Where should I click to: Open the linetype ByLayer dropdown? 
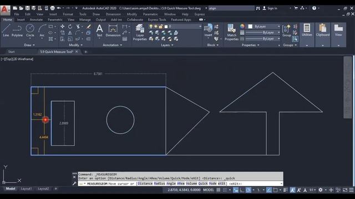pyautogui.click(x=263, y=39)
